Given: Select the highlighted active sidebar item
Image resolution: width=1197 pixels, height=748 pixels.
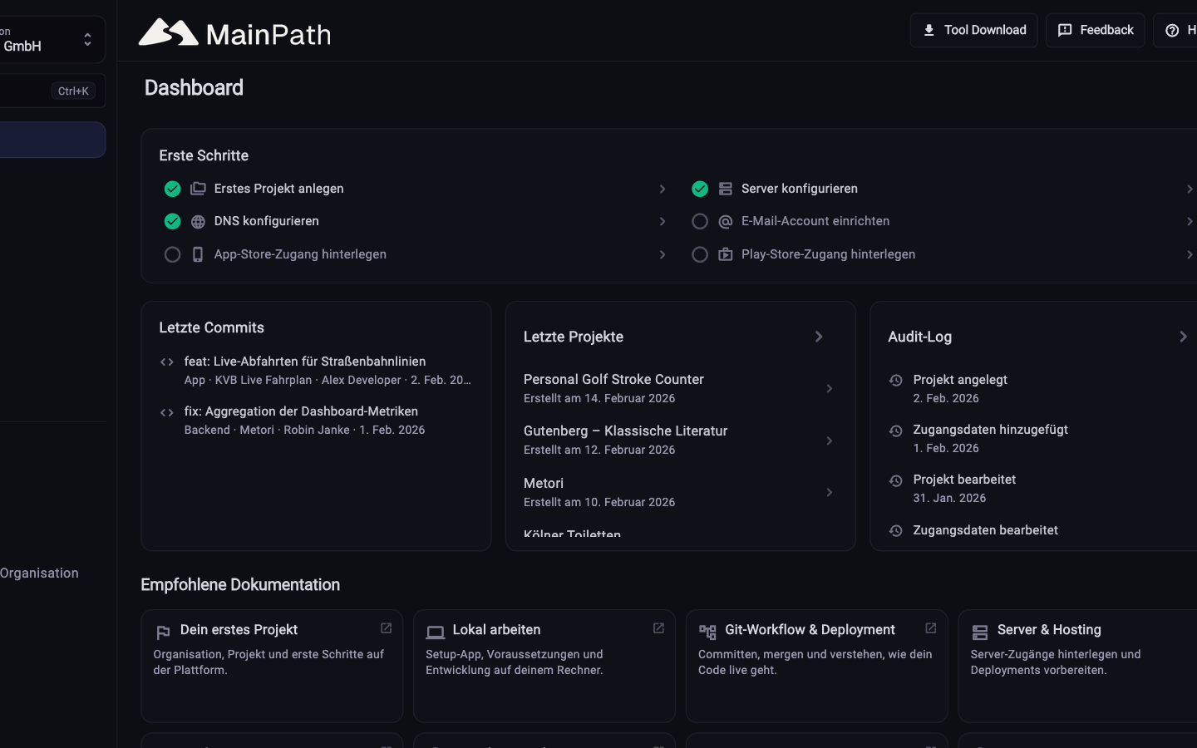Looking at the screenshot, I should click(x=52, y=140).
